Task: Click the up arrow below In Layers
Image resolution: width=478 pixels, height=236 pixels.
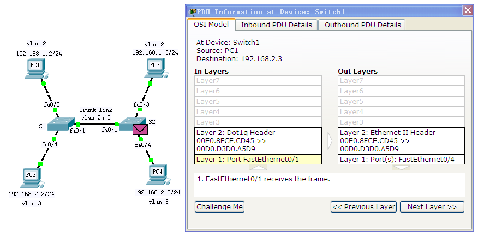Action: [x=259, y=167]
